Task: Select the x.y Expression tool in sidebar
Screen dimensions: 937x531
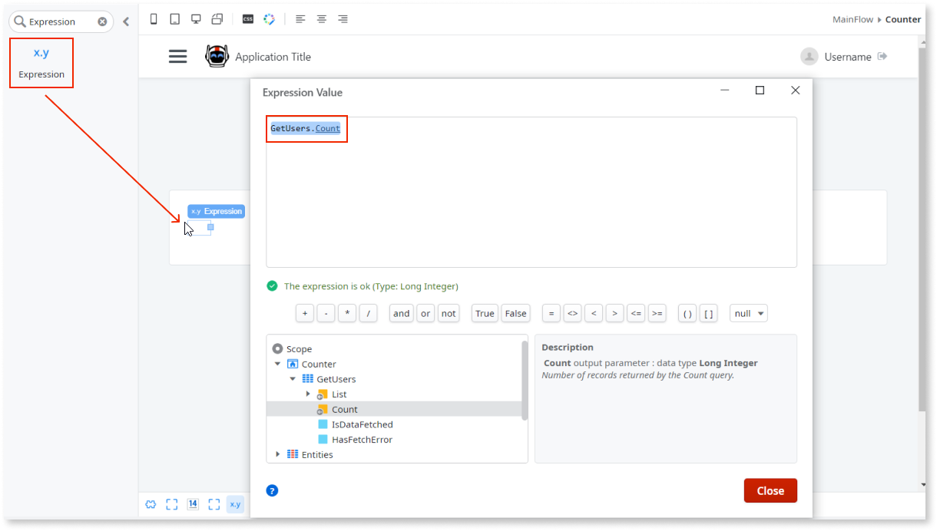Action: pos(41,61)
